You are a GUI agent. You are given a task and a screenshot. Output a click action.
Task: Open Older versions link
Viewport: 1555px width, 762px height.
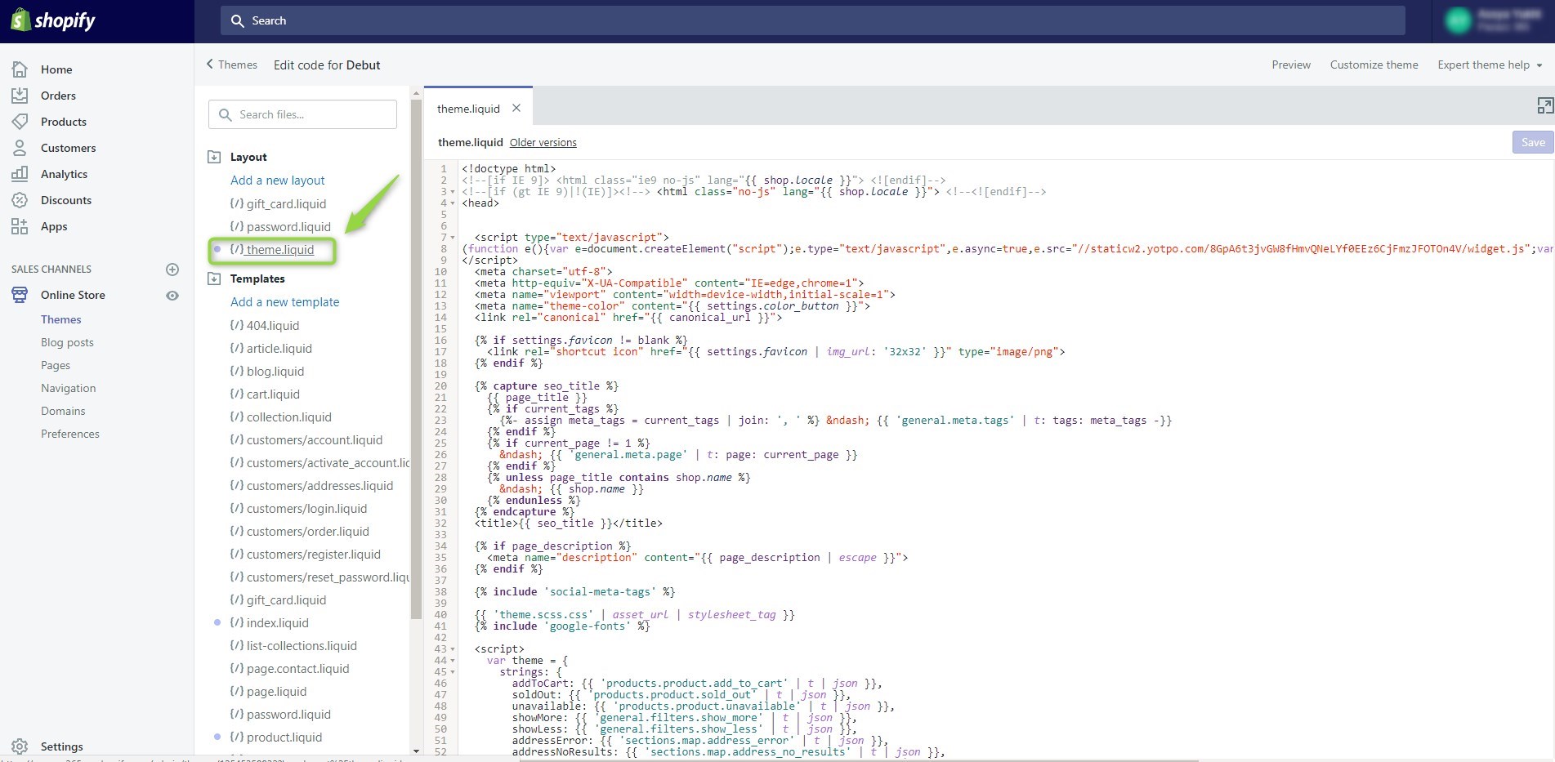pos(543,143)
